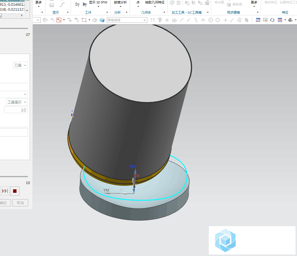
Task: Click the rotate view refresh icon
Action: (272, 20)
